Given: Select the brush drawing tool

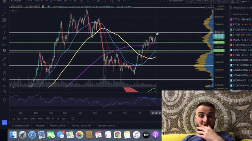Looking at the screenshot, I should click(4, 26).
